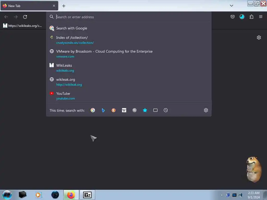Screen dimensions: 267x200
Task: Search this time with Wikipedia icon
Action: pos(124,110)
